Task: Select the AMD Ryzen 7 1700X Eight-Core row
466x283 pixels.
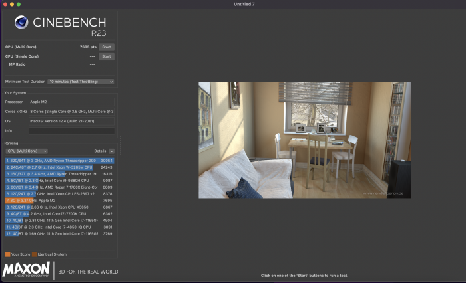Action: (x=59, y=187)
